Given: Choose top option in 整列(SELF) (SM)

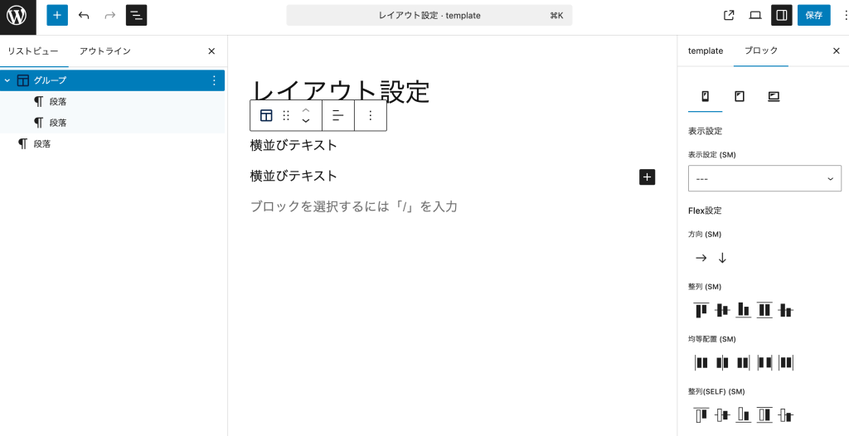Looking at the screenshot, I should (701, 415).
